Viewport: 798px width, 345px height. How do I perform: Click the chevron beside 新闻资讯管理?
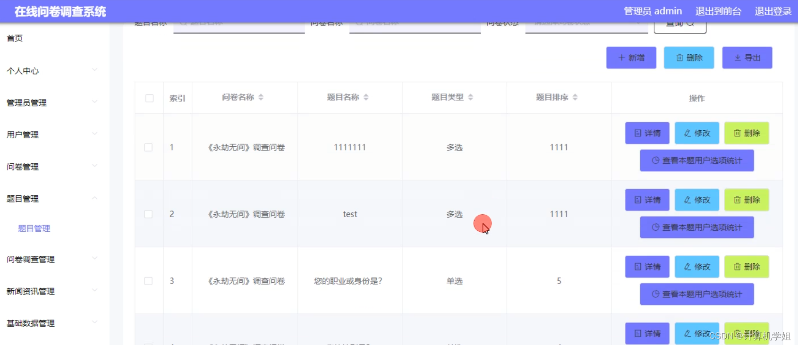[94, 290]
